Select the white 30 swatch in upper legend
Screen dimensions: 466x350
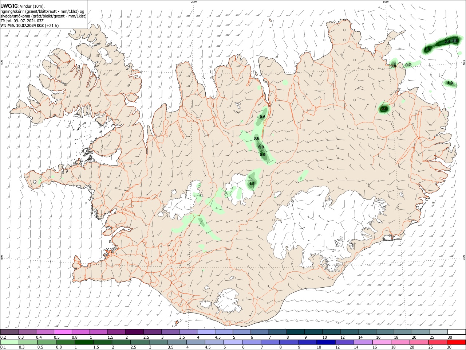point(456,332)
